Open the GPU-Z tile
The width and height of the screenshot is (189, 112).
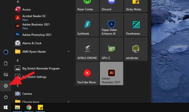coord(112,49)
